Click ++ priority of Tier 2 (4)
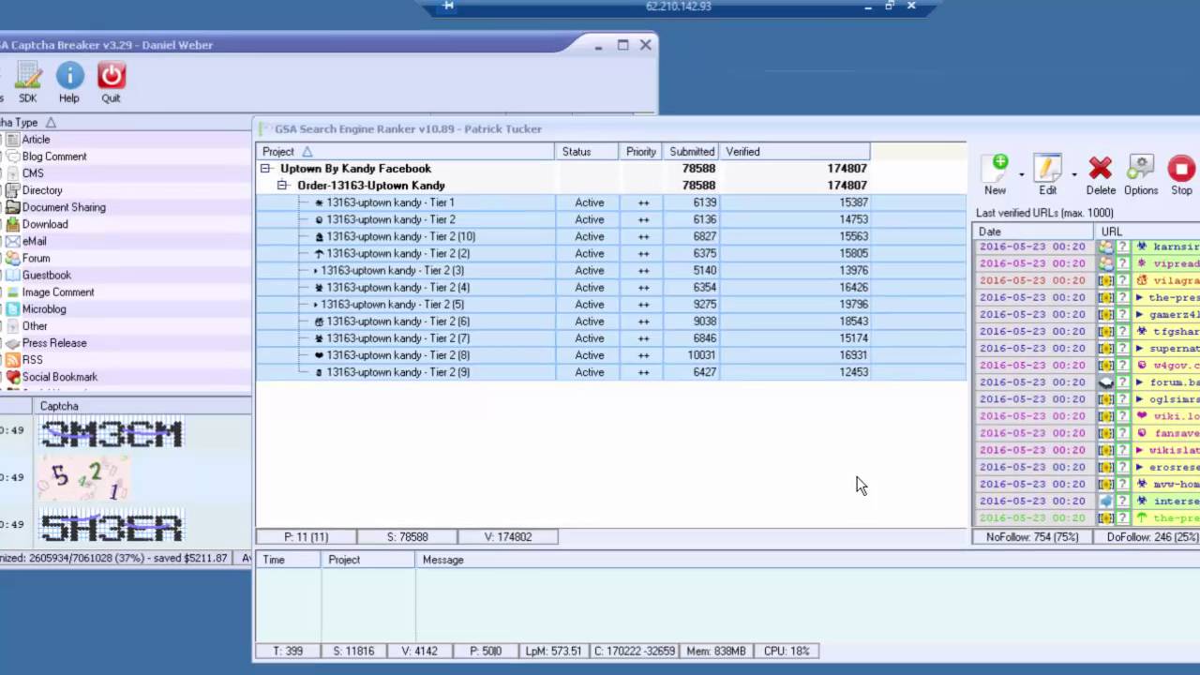 (x=643, y=288)
